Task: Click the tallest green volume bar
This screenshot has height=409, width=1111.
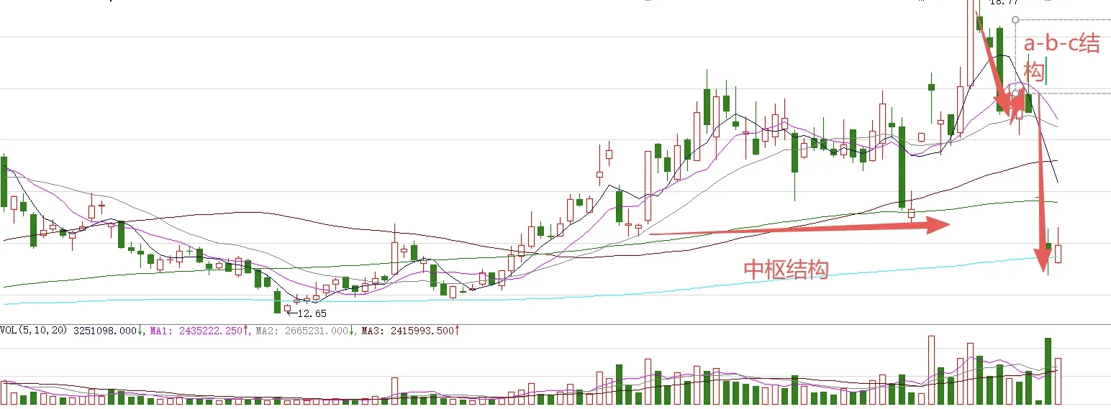Action: pyautogui.click(x=1048, y=371)
